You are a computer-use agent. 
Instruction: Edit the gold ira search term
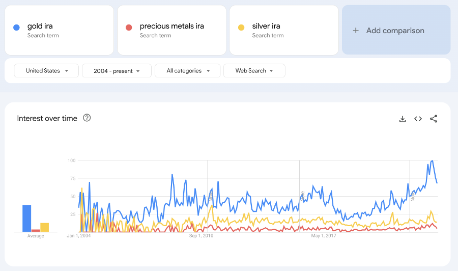coord(40,26)
